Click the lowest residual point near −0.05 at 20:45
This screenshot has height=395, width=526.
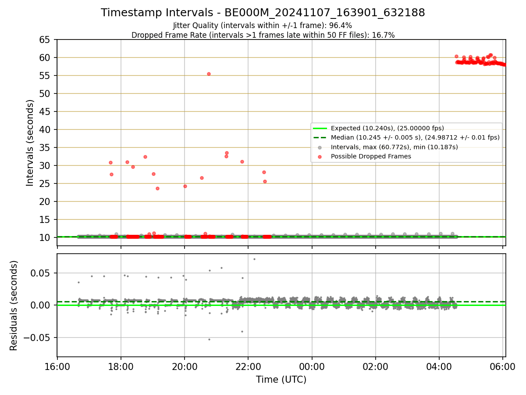(209, 339)
